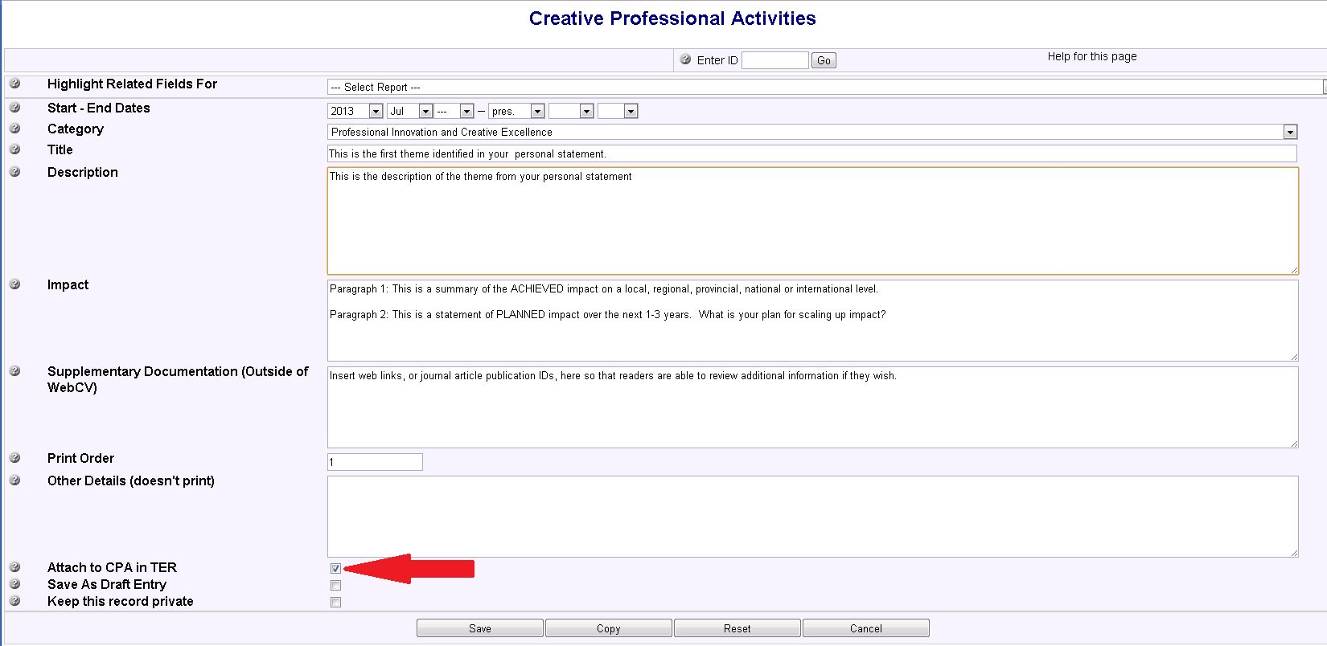Open start month dropdown showing Jul
Image resolution: width=1327 pixels, height=646 pixels.
pos(410,111)
